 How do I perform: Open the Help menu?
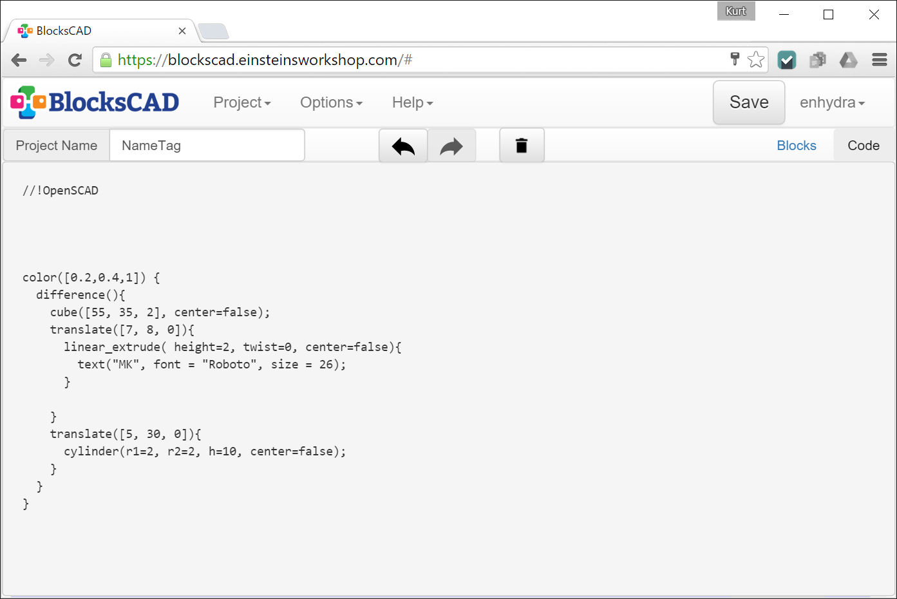click(411, 102)
